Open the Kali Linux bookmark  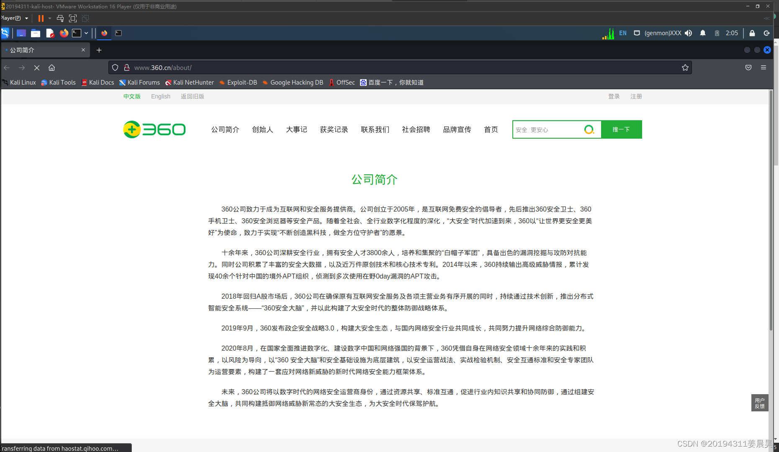19,83
